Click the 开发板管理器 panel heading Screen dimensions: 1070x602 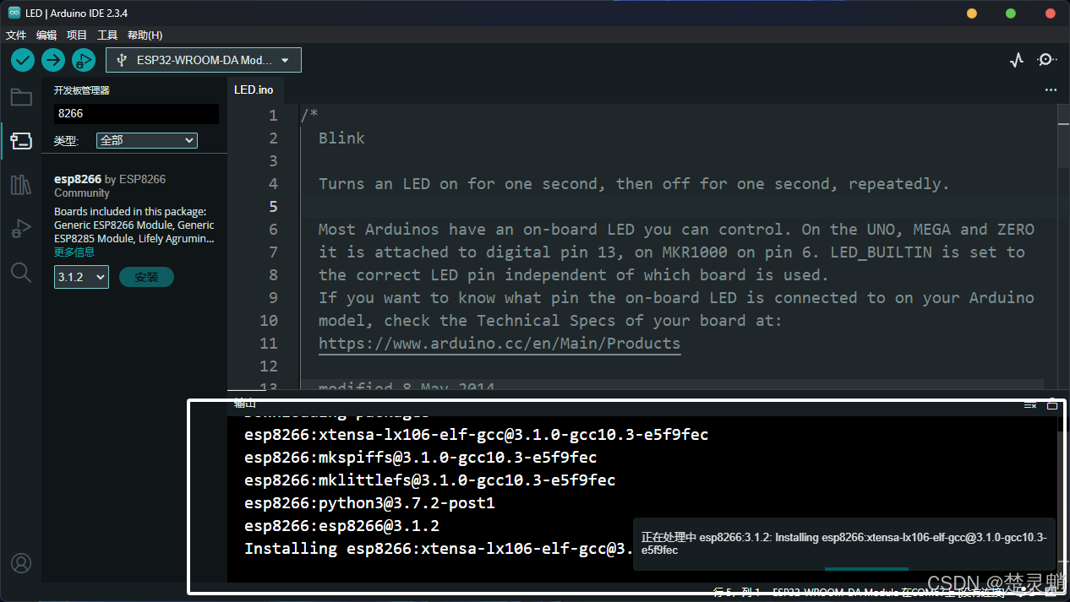[82, 89]
